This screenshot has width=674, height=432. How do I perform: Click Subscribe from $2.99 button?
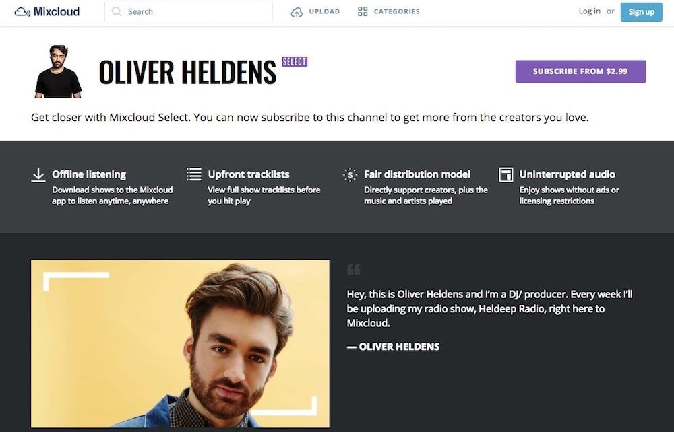click(580, 71)
